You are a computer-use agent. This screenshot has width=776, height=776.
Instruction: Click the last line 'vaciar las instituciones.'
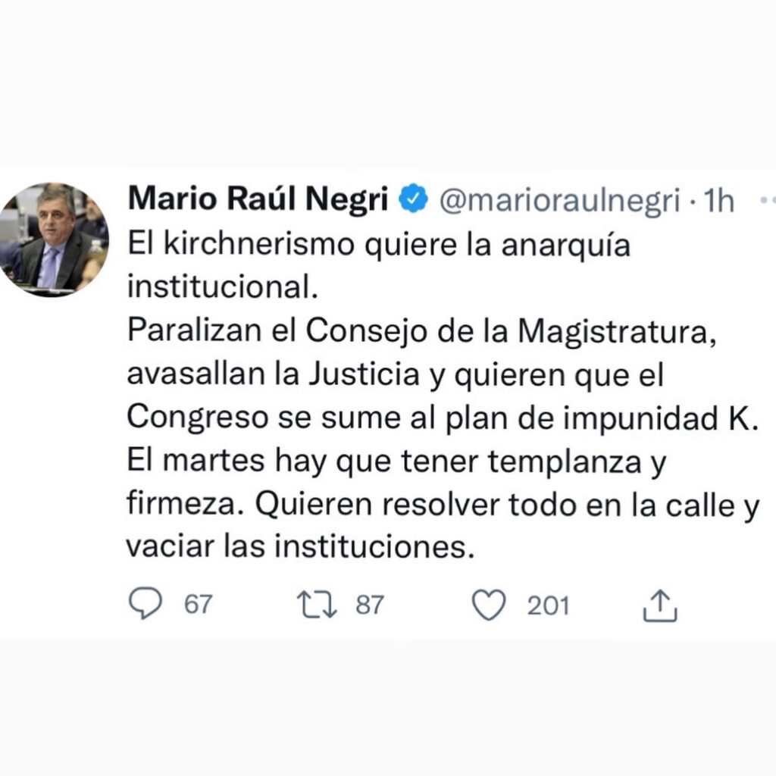pos(300,547)
